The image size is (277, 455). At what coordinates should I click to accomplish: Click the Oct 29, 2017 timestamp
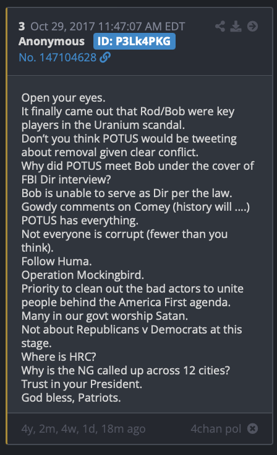click(x=108, y=27)
